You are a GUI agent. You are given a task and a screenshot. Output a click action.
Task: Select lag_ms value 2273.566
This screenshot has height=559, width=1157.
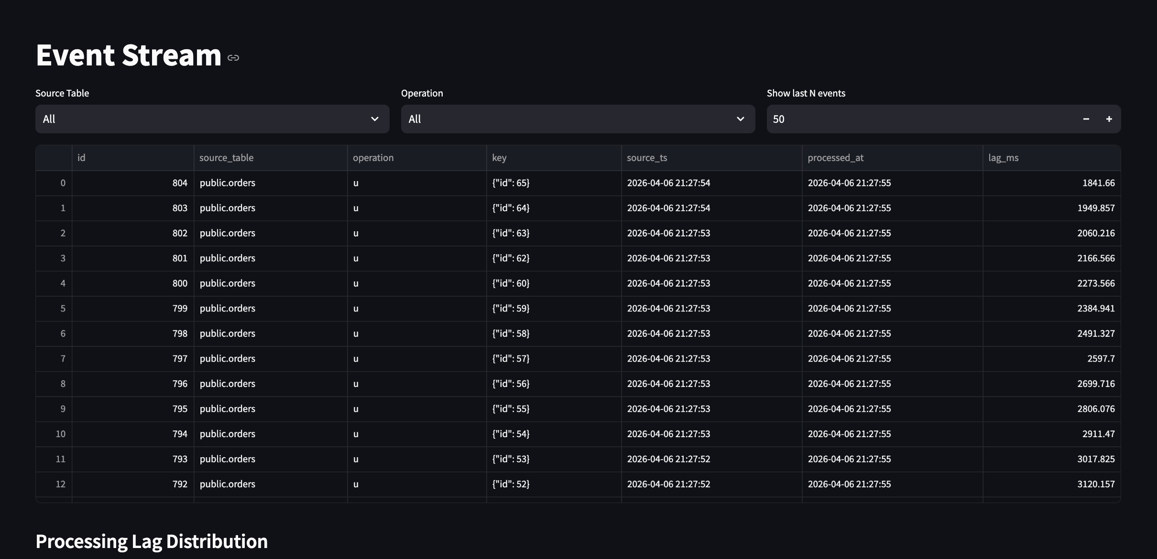pyautogui.click(x=1052, y=283)
